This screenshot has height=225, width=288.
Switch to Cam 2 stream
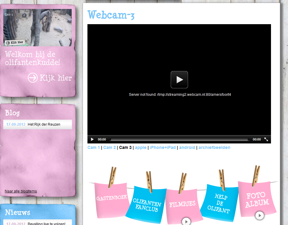pos(110,147)
